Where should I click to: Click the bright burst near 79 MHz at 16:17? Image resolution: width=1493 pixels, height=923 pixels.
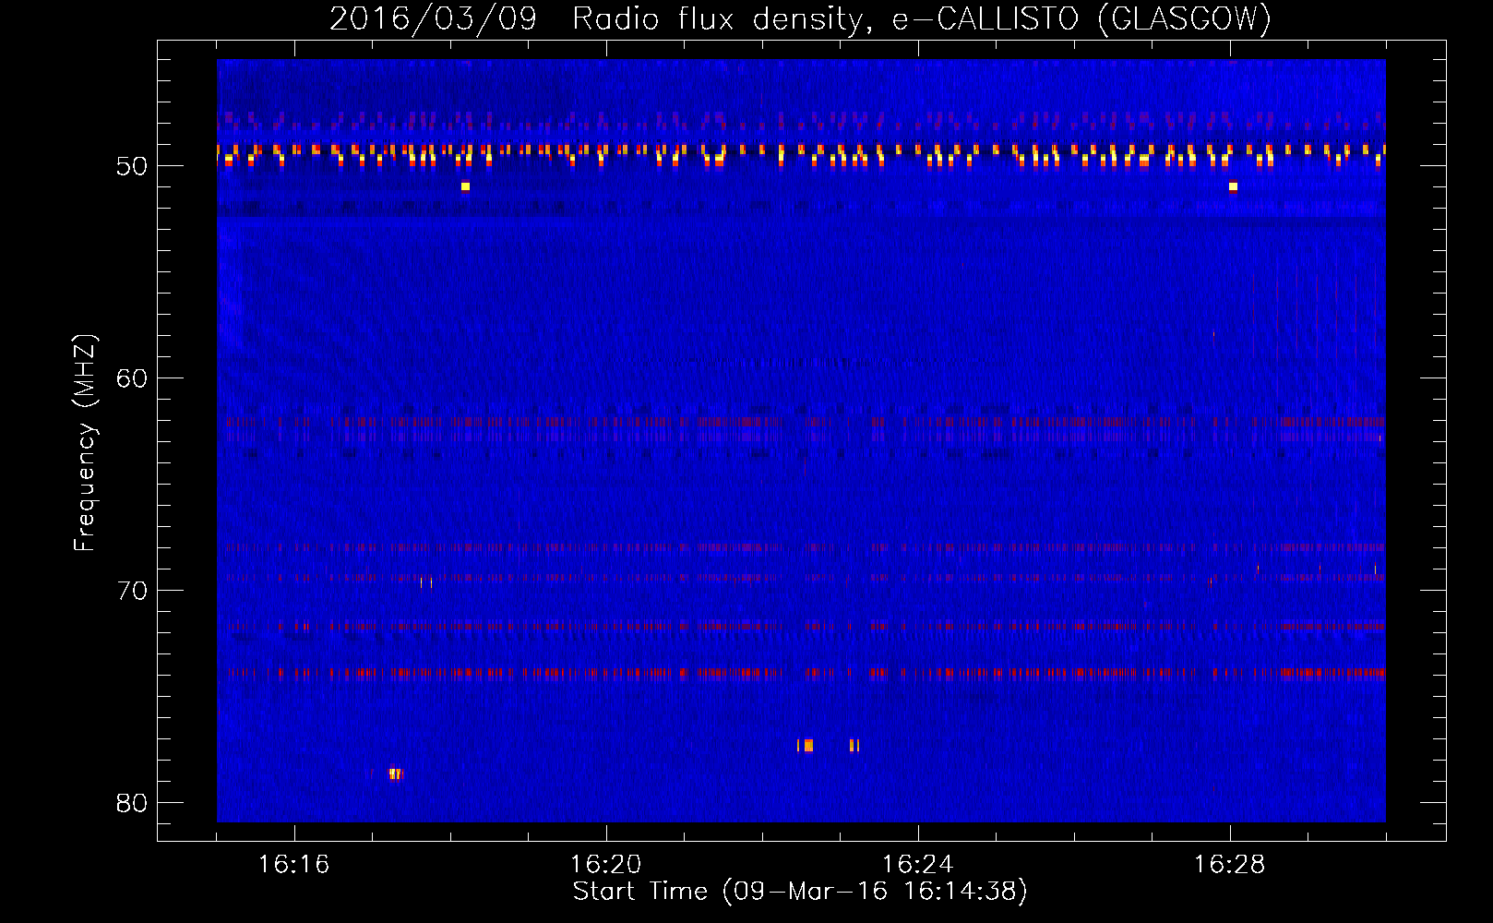(x=395, y=773)
